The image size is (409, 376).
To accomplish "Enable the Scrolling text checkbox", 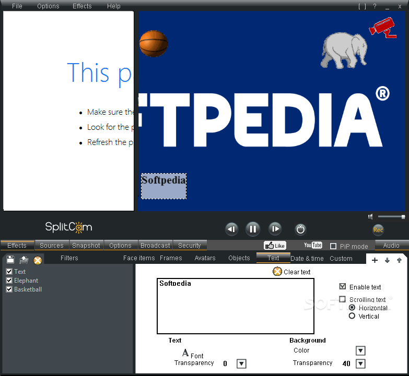I will [343, 299].
